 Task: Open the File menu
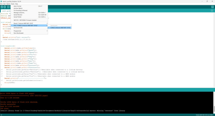point(1,4)
